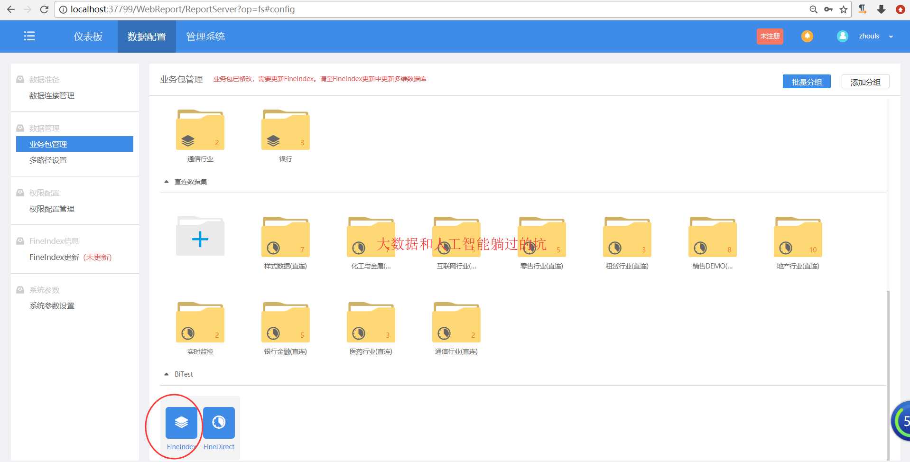This screenshot has height=462, width=910.
Task: Click the 批量分组 button
Action: (807, 82)
